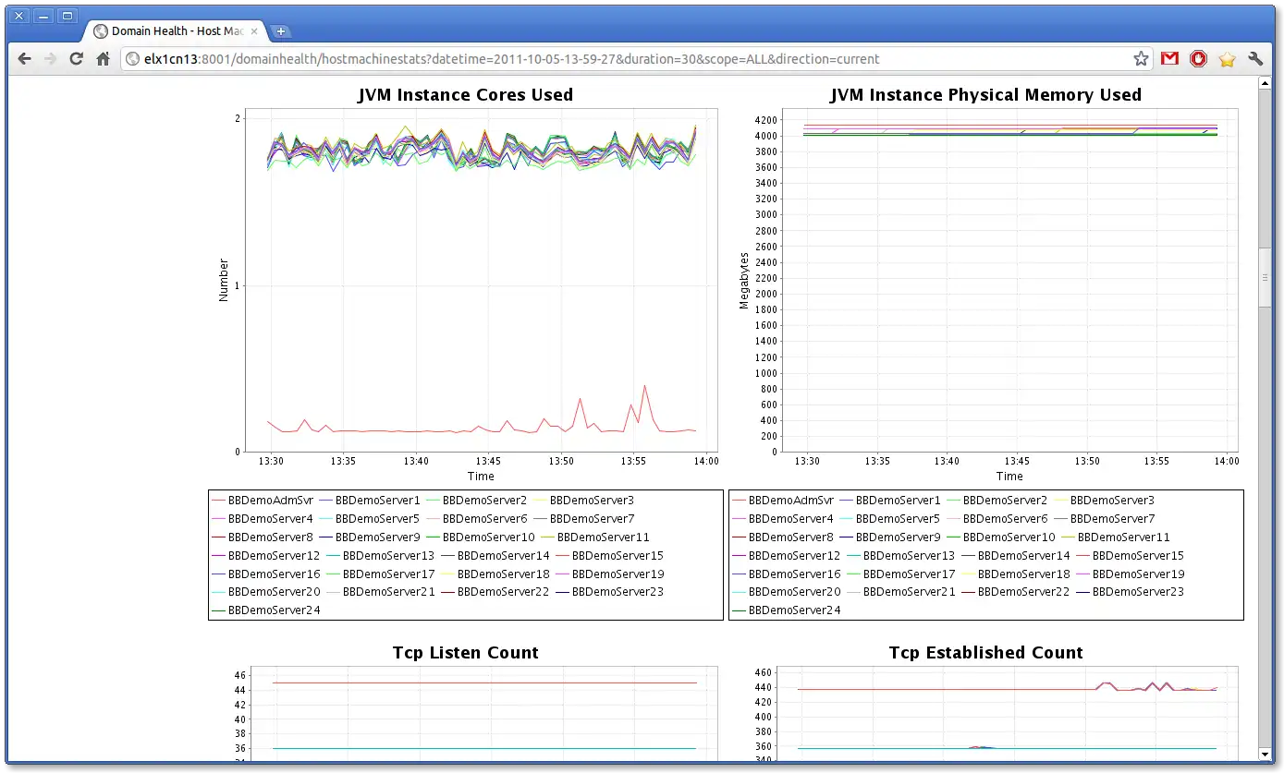The image size is (1284, 773).
Task: Go back with browser Back arrow
Action: [25, 58]
